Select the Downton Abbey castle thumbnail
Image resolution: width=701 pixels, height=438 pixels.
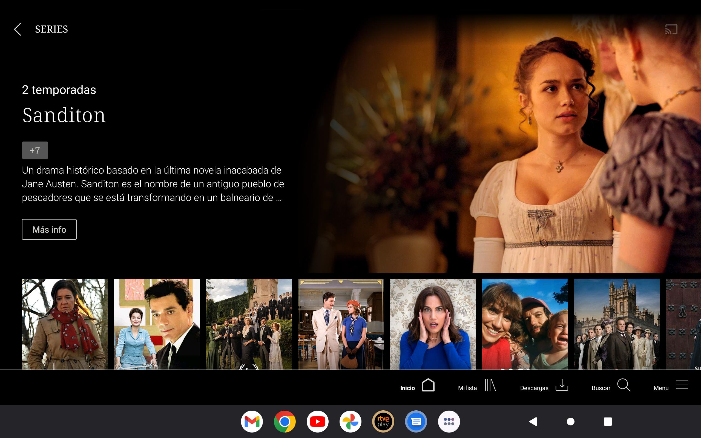click(617, 324)
